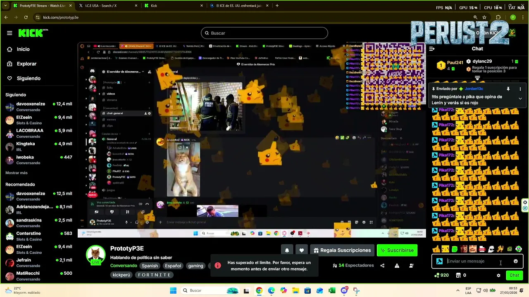Click the viewer moderation icon beside report

(x=411, y=266)
